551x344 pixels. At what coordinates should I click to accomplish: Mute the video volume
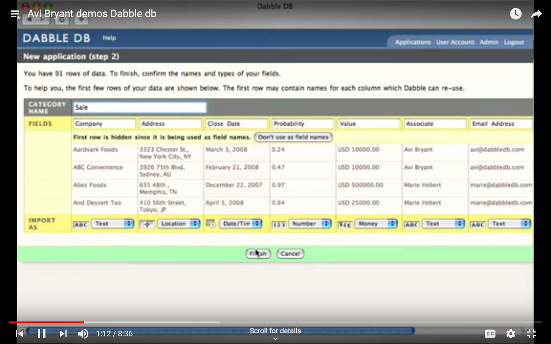tap(83, 334)
